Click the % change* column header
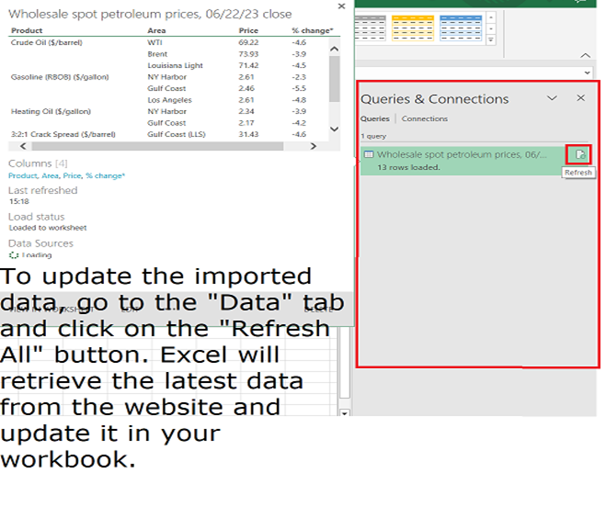Viewport: 606px width, 507px height. (x=313, y=30)
